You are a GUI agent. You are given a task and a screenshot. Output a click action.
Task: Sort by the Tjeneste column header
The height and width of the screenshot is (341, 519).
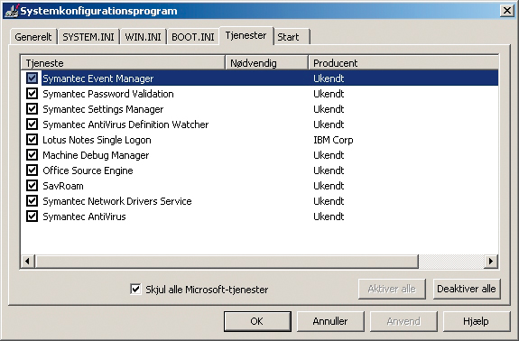pos(123,63)
